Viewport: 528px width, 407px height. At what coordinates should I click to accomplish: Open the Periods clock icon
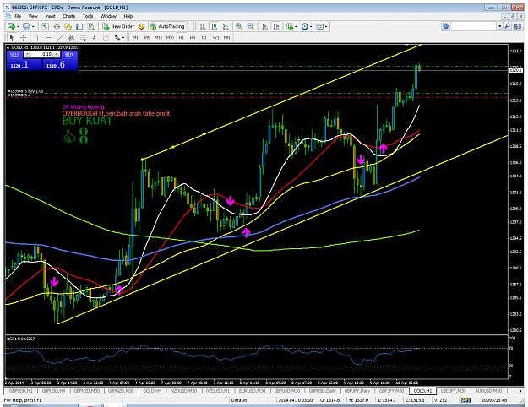(304, 26)
